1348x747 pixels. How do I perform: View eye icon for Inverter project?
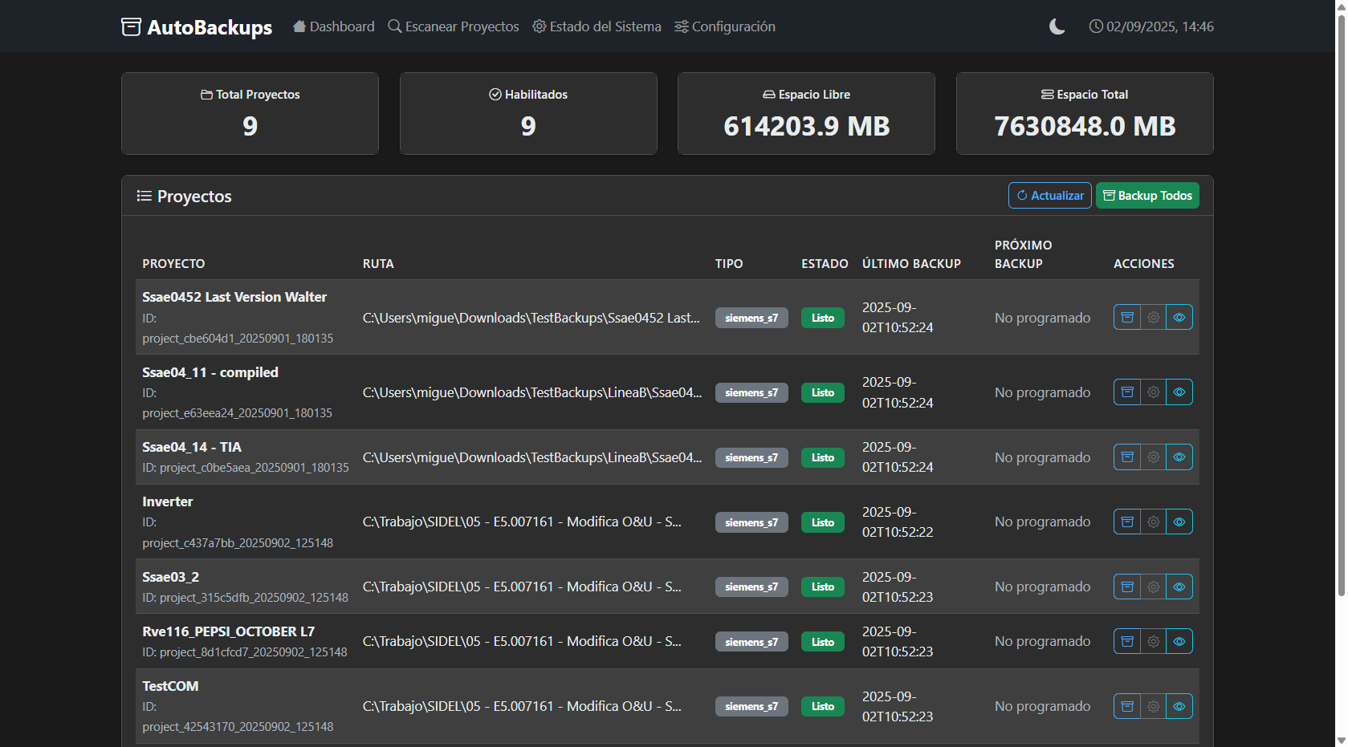click(1179, 522)
